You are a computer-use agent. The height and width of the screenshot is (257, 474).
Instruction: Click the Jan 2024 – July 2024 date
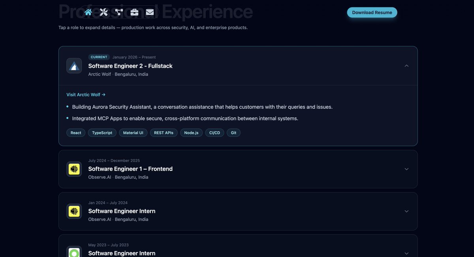coord(108,203)
